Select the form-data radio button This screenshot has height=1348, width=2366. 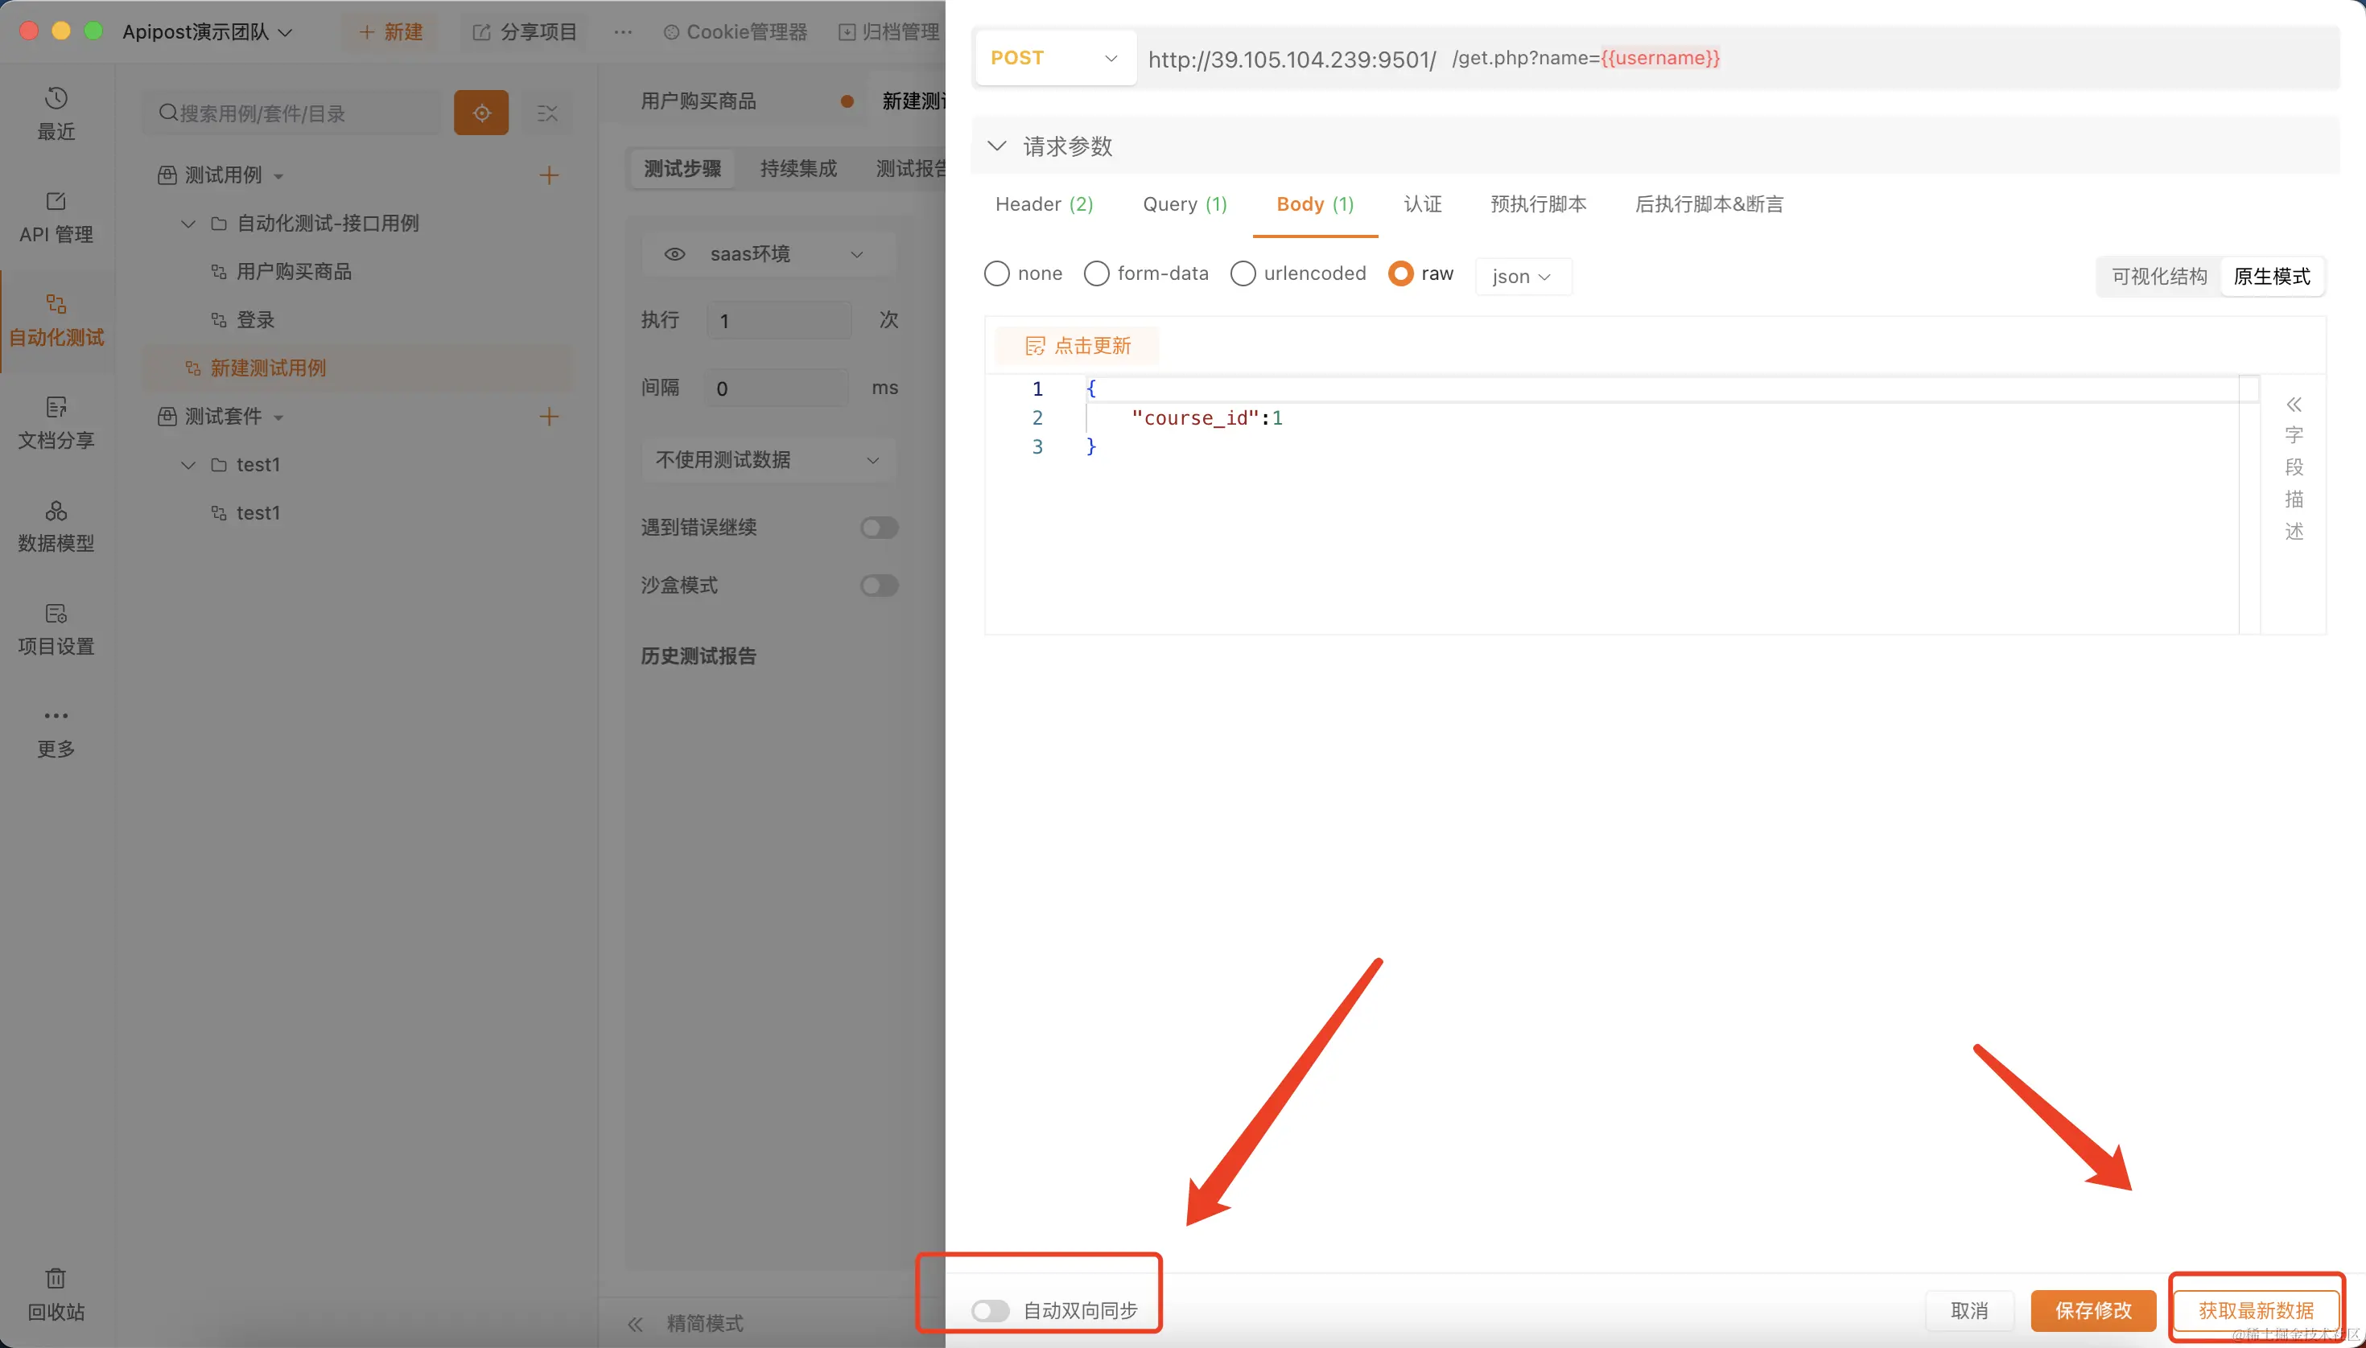(1096, 274)
